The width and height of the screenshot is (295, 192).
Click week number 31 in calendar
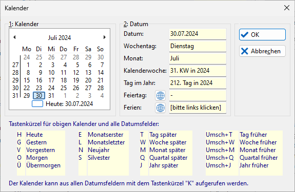(x=15, y=96)
